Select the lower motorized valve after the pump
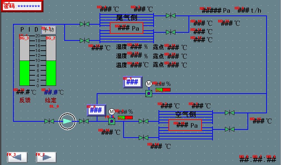The width and height of the screenshot is (281, 165). tap(112, 121)
